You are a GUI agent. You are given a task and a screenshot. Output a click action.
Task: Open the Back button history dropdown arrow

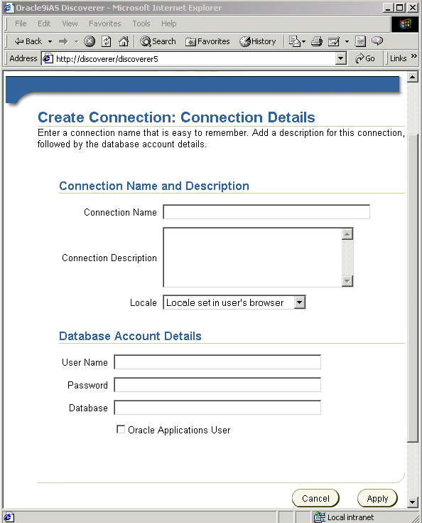[50, 42]
